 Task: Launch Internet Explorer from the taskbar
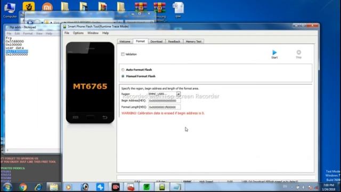coord(38,187)
